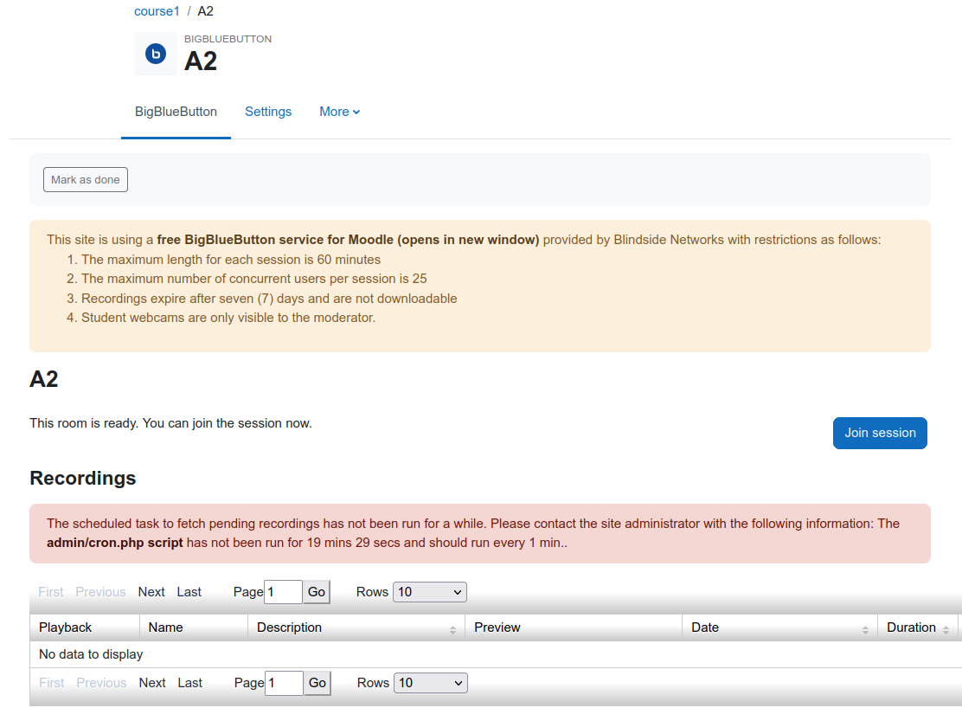
Task: Click the Description column sort arrows
Action: pos(452,630)
